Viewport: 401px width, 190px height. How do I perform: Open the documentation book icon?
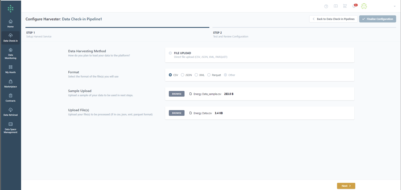pyautogui.click(x=335, y=6)
